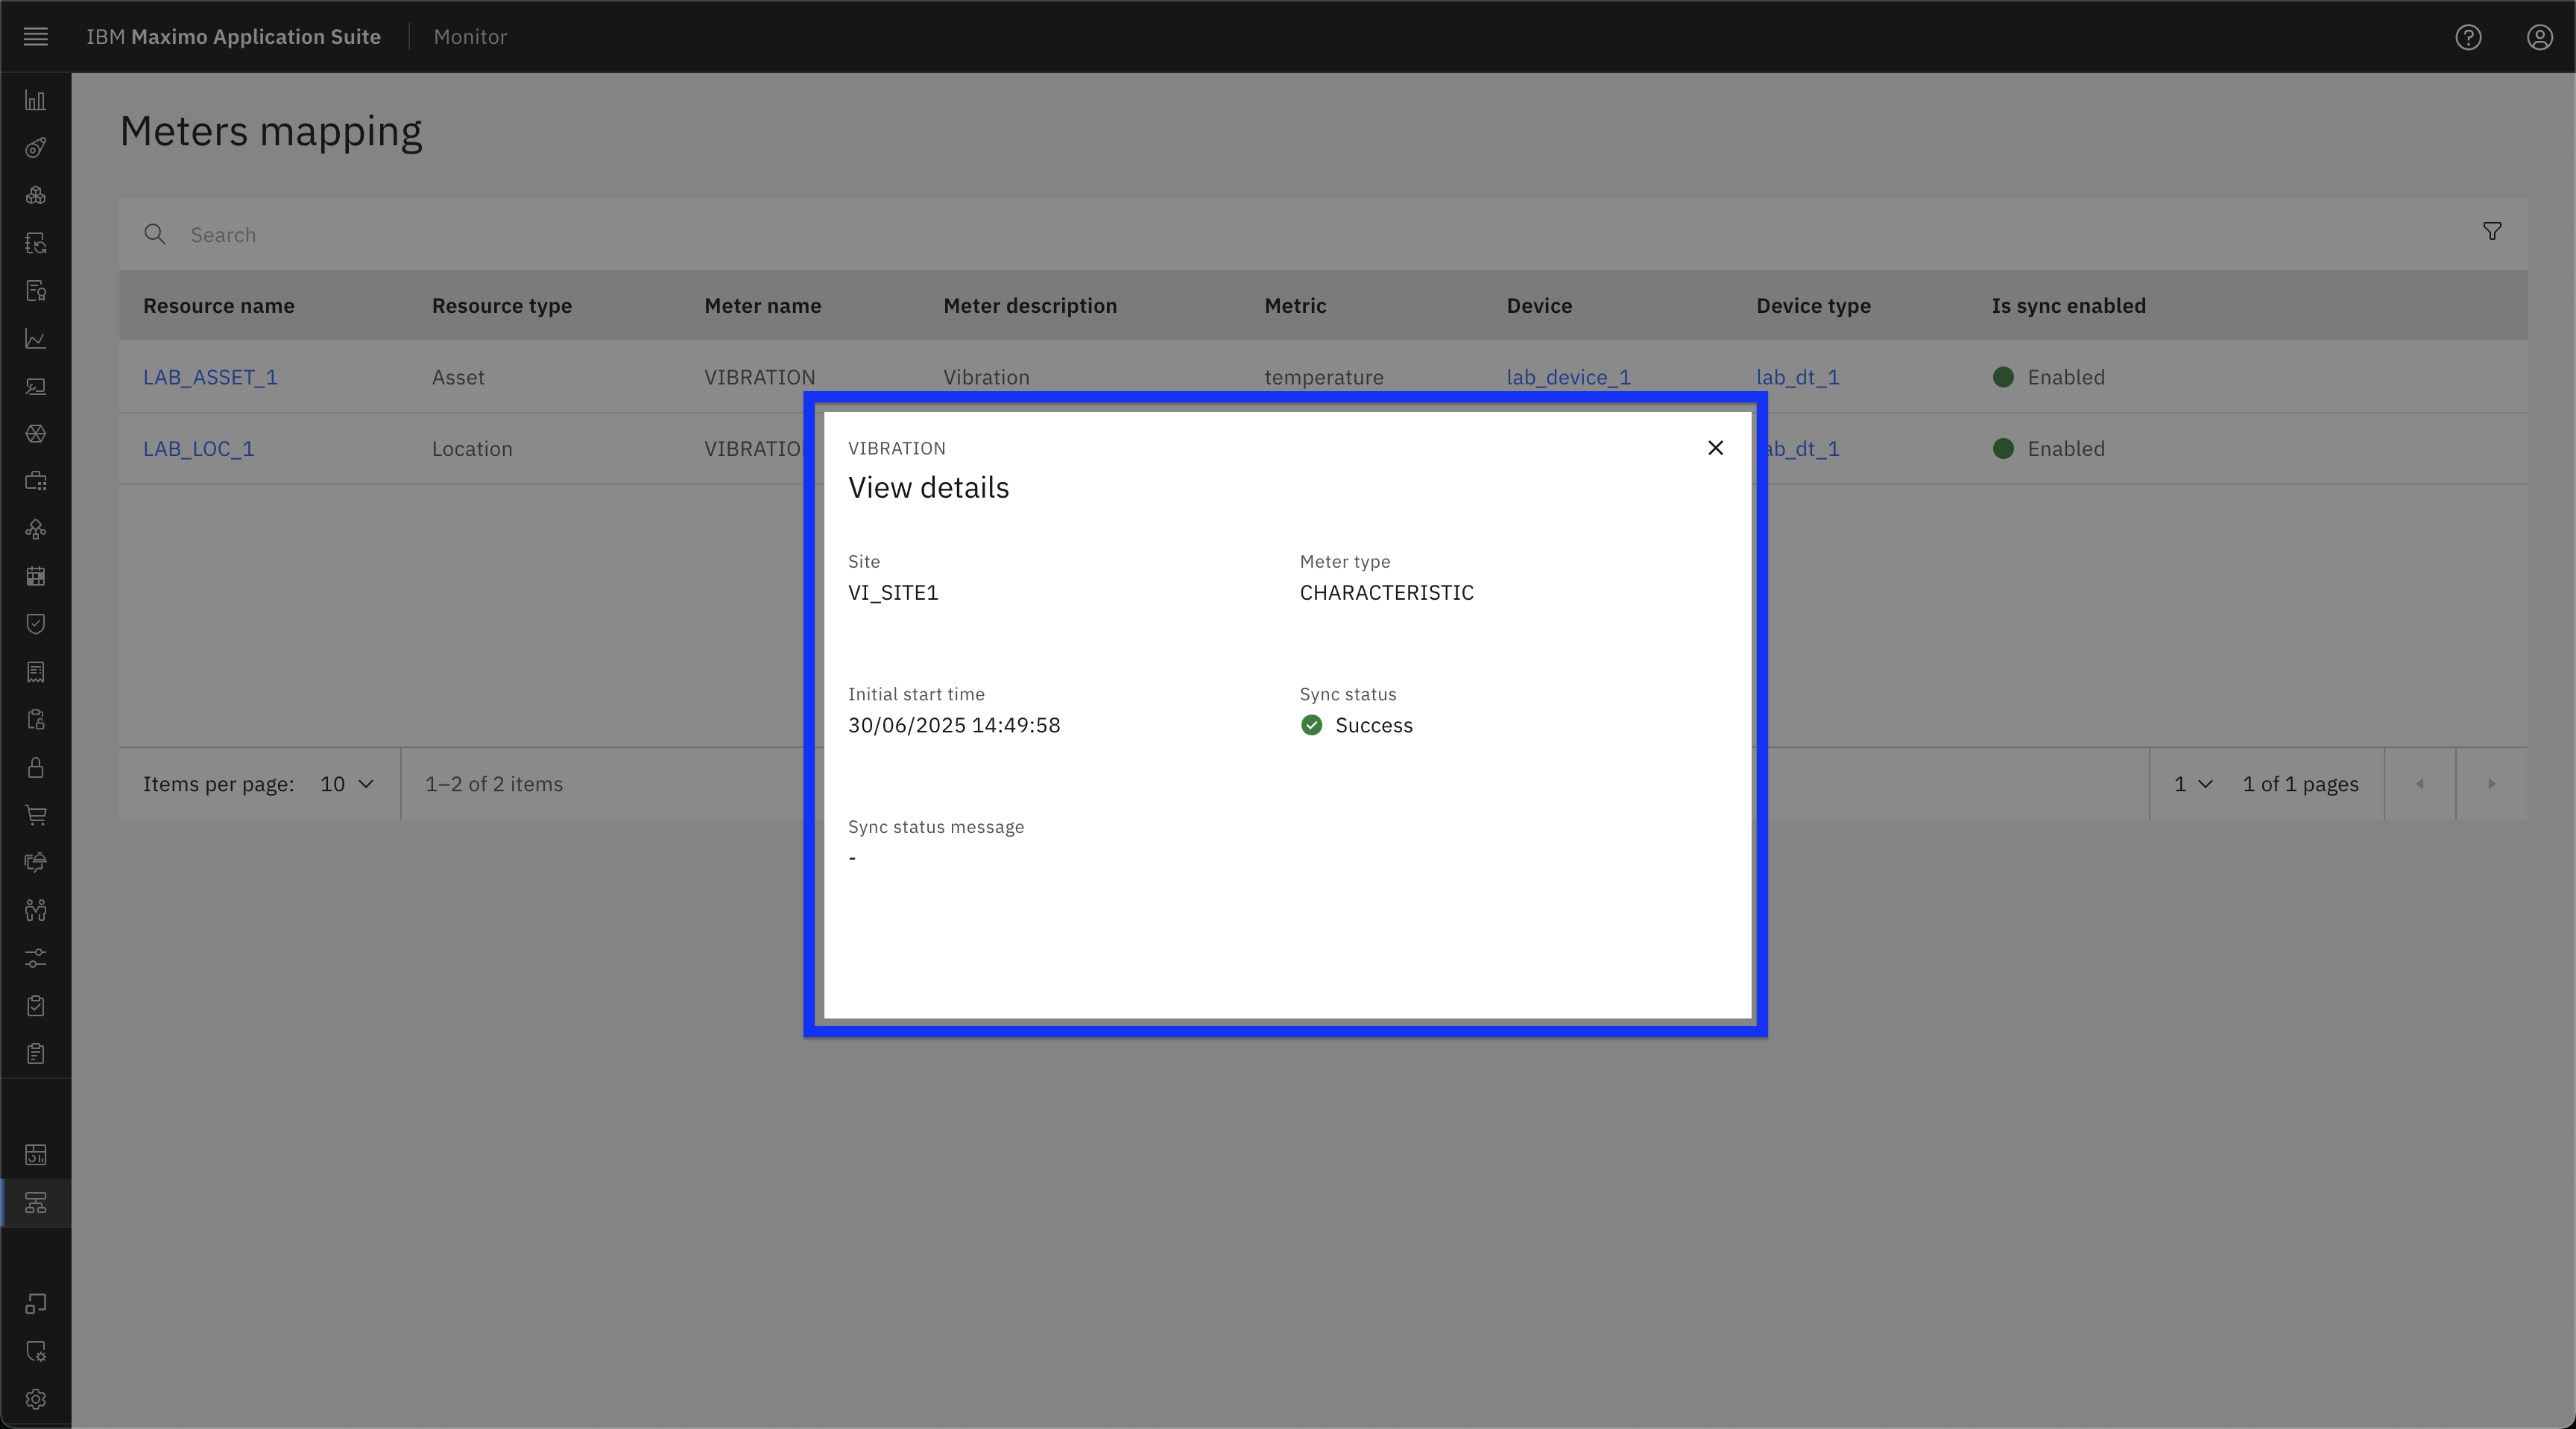Click the hexagon wireframe sidebar icon
The image size is (2576, 1429).
point(36,434)
